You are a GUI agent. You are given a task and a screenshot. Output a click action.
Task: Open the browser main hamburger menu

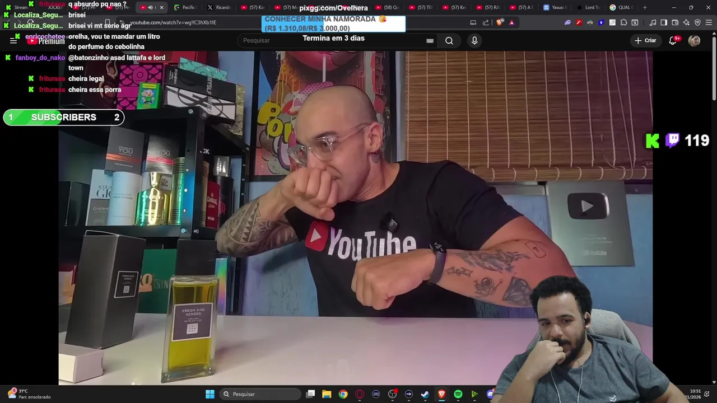tap(709, 22)
